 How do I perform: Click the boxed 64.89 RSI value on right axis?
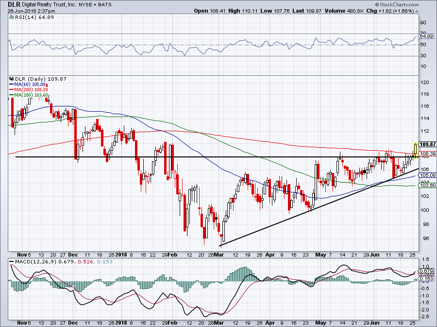tap(426, 36)
